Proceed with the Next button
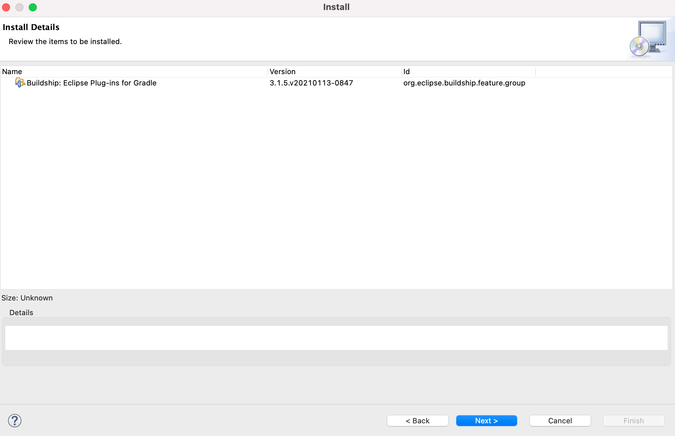The height and width of the screenshot is (436, 675). [486, 421]
